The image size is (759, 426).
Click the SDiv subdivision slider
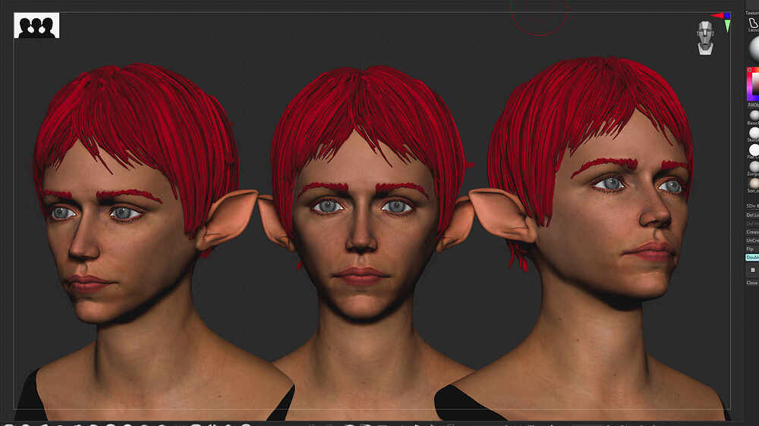pos(752,206)
